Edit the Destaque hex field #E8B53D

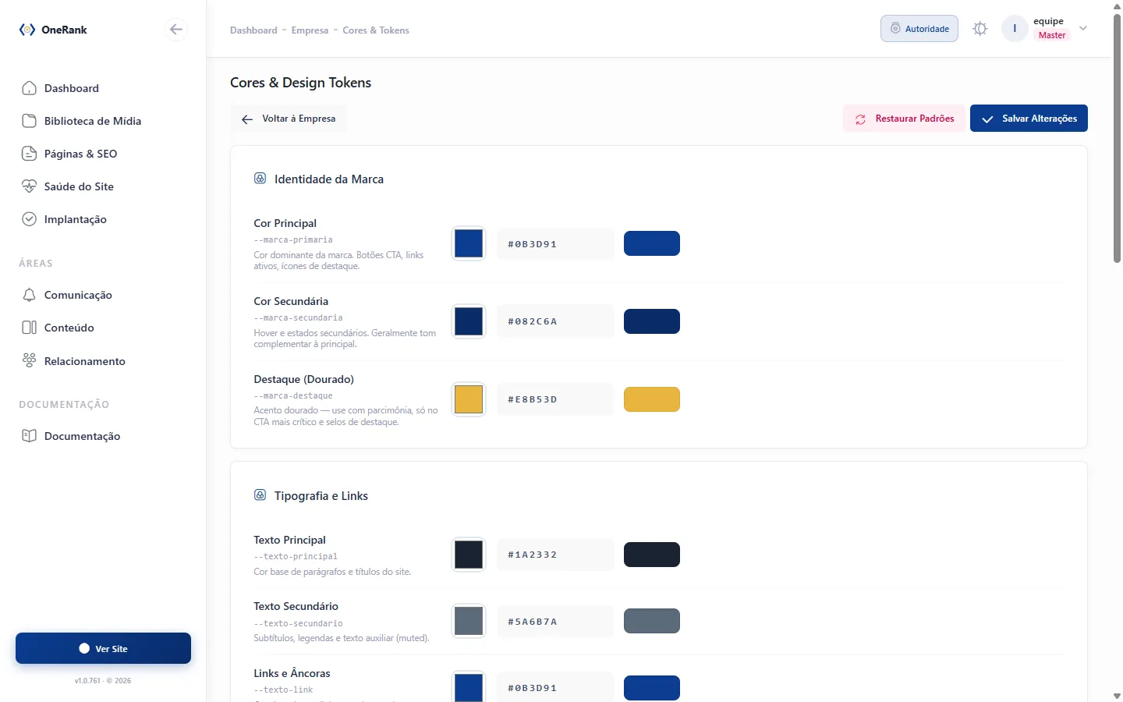point(555,399)
